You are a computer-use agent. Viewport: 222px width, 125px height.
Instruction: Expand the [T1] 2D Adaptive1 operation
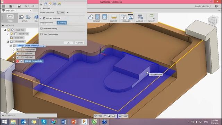[x=14, y=49]
